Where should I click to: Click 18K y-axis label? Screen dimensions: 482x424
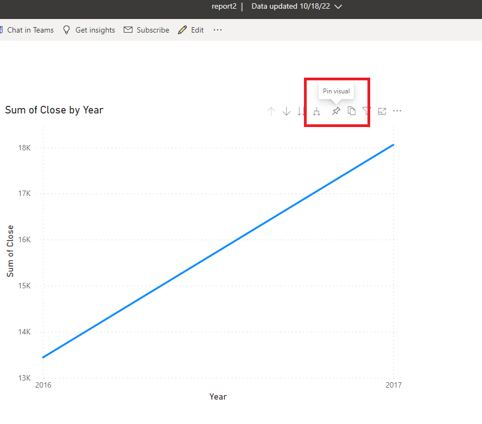pos(24,148)
